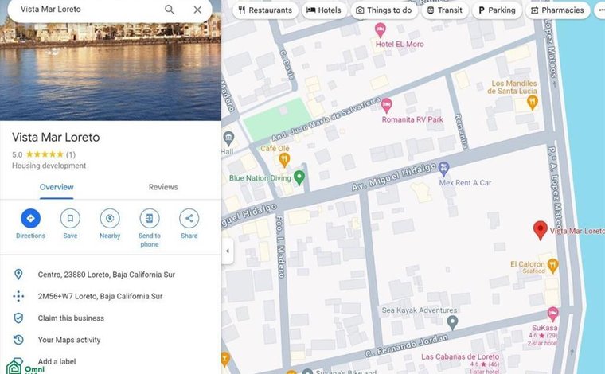
Task: Click the Romanita street label
Action: (462, 131)
